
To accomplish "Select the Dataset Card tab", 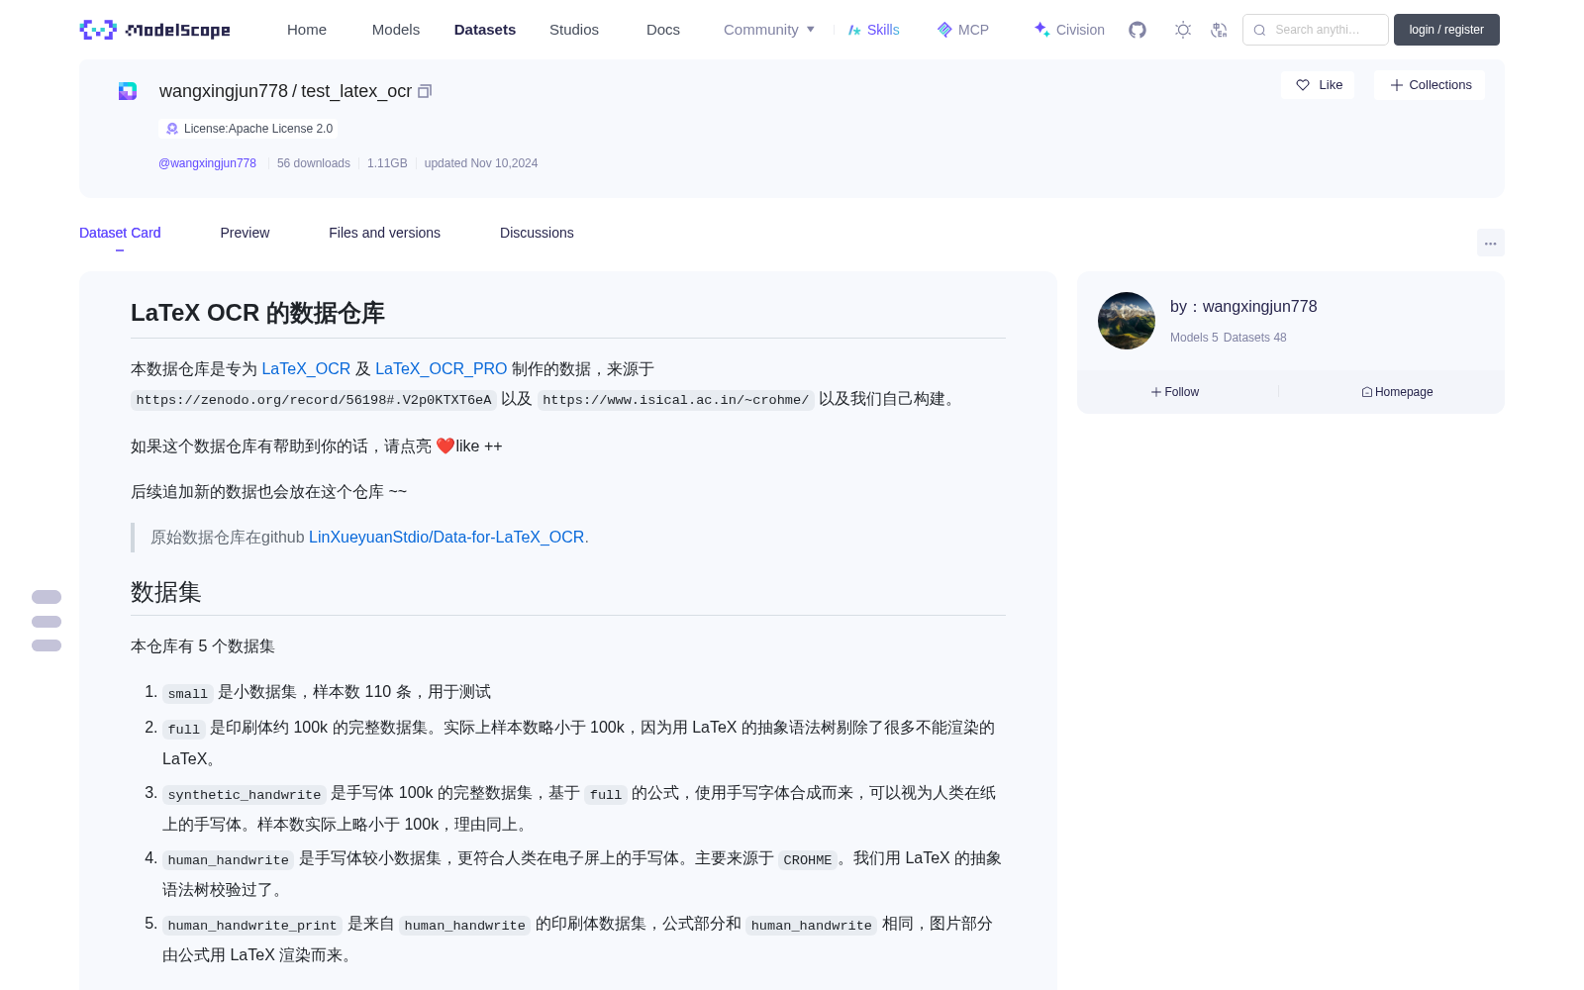I will click(120, 233).
